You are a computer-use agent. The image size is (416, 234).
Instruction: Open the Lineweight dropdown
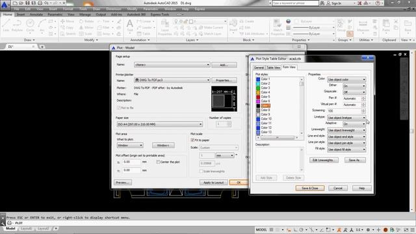point(346,130)
